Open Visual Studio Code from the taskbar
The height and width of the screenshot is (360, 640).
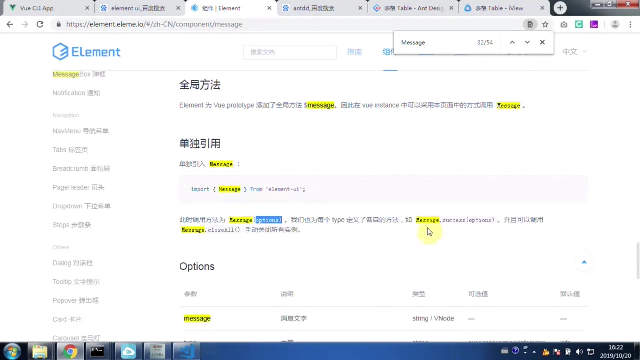(187, 351)
